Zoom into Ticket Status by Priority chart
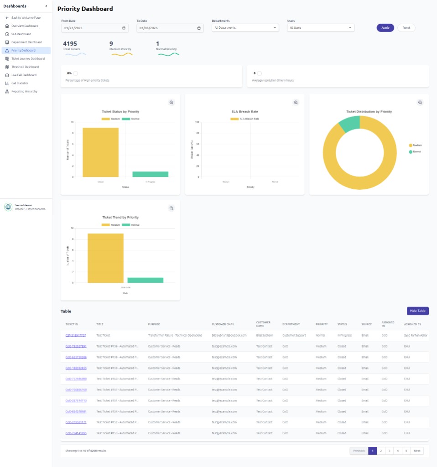437x467 pixels. pos(171,103)
